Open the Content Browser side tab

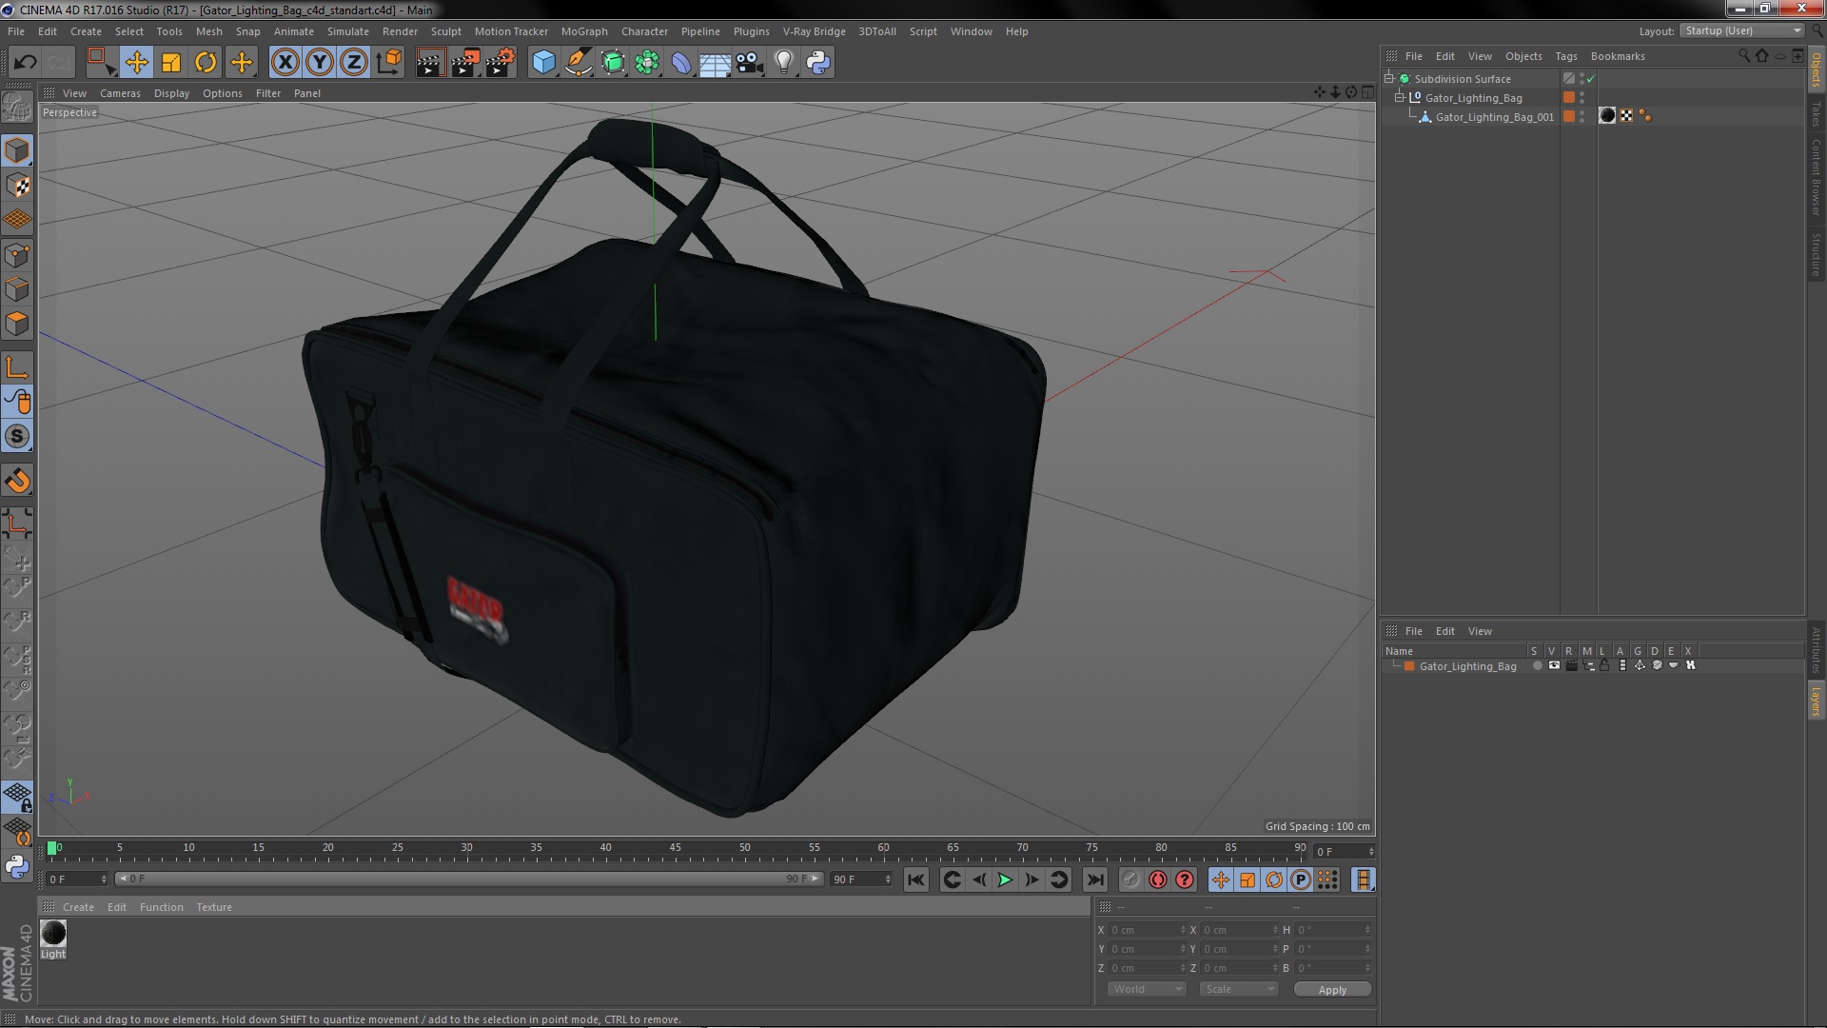click(x=1816, y=177)
